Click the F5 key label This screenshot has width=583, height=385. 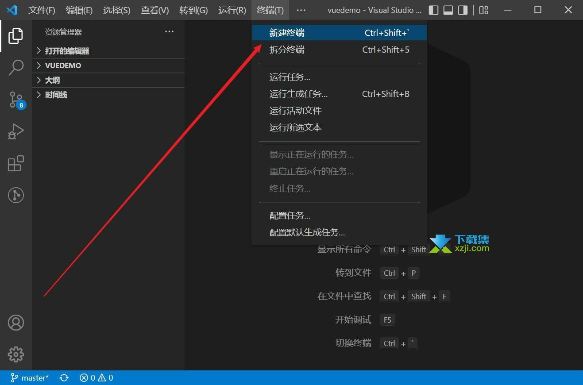[387, 320]
